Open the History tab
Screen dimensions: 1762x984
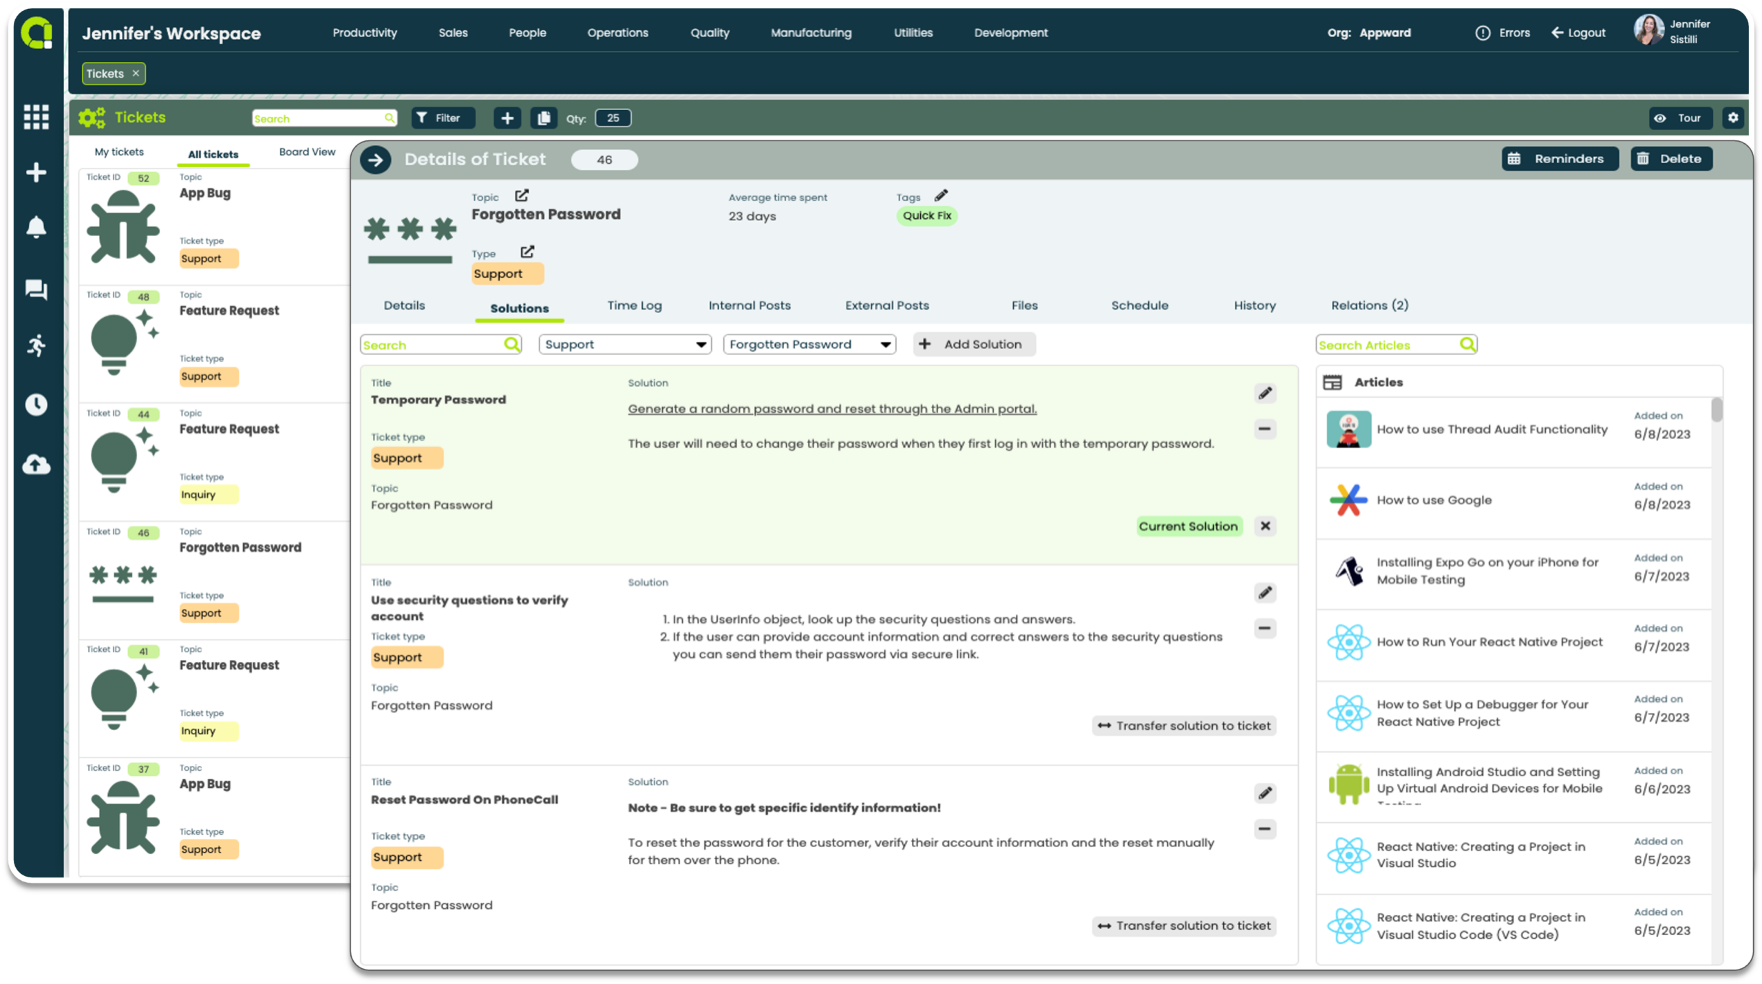click(1254, 306)
